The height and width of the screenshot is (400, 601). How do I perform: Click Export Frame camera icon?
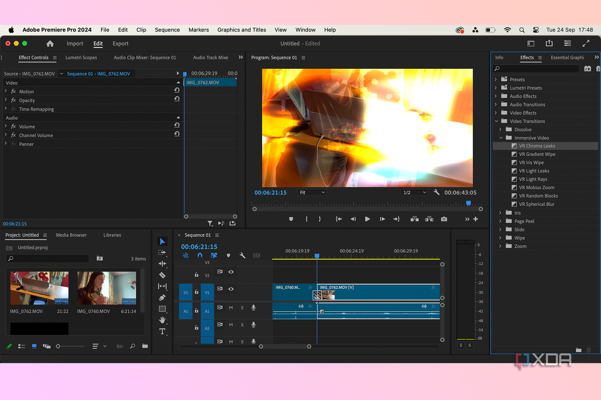click(x=444, y=219)
